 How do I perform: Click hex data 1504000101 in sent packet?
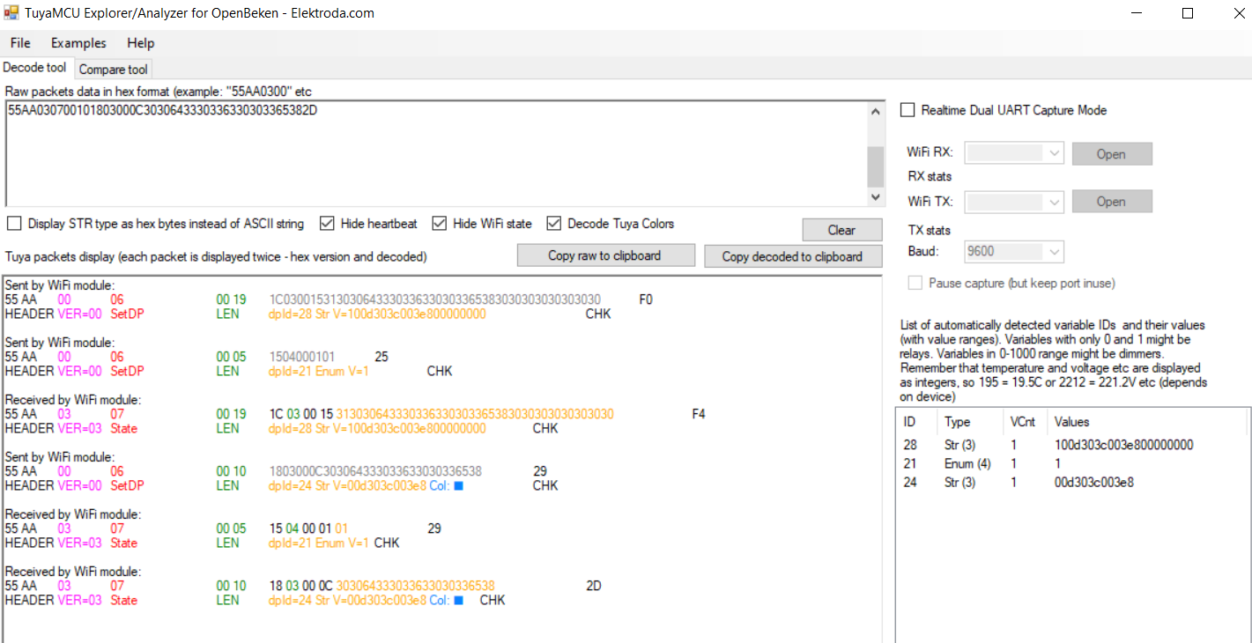click(x=302, y=357)
